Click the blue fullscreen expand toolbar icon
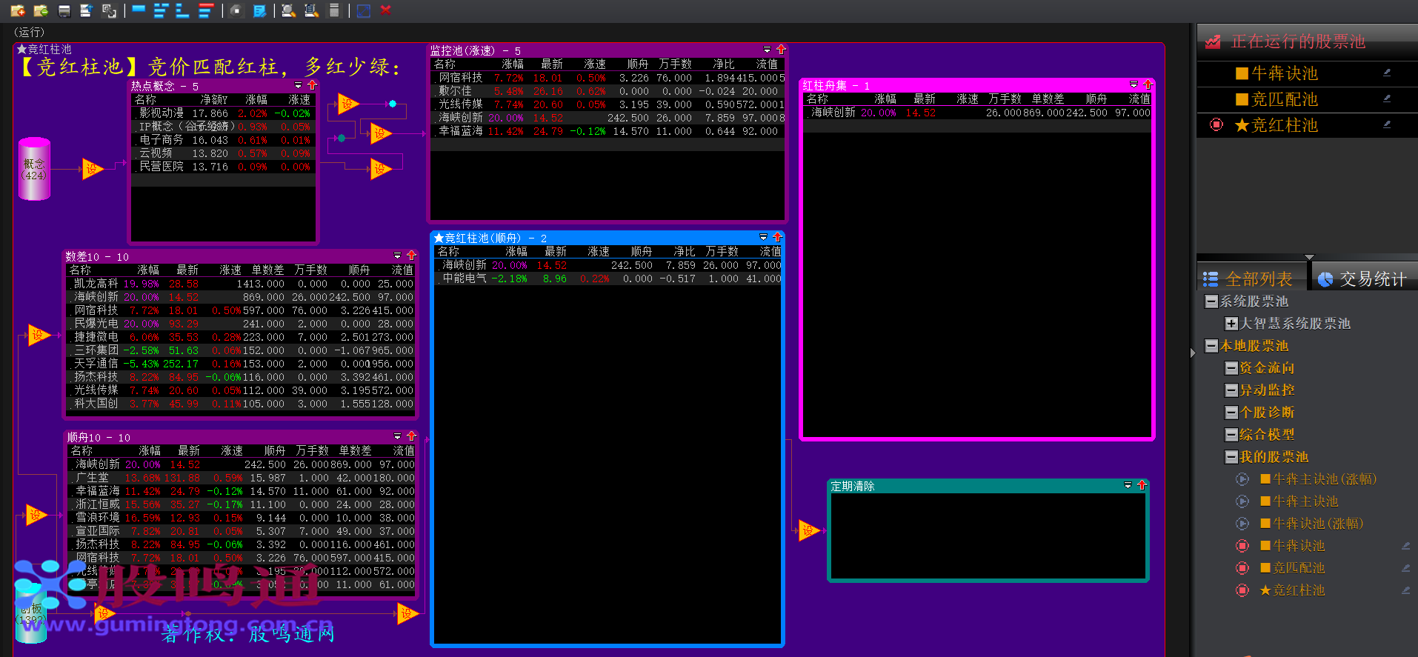Image resolution: width=1418 pixels, height=657 pixels. 363,10
